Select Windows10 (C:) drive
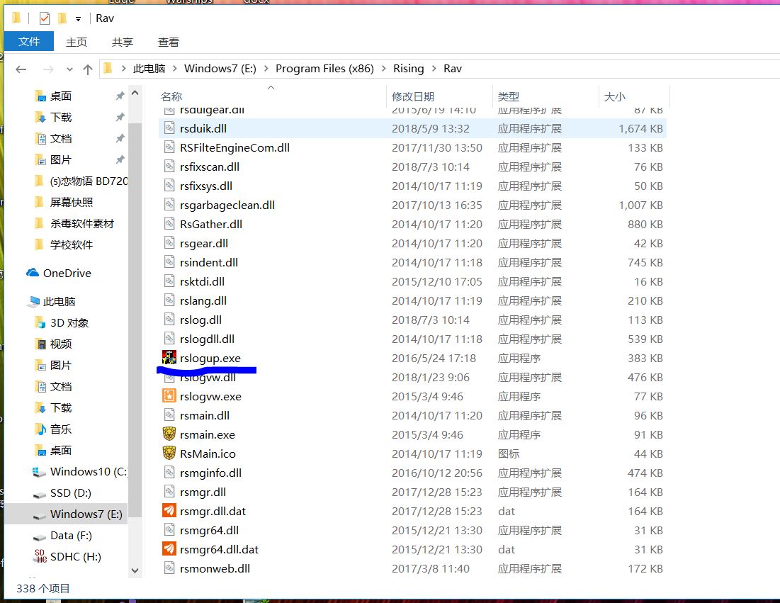 coord(79,472)
